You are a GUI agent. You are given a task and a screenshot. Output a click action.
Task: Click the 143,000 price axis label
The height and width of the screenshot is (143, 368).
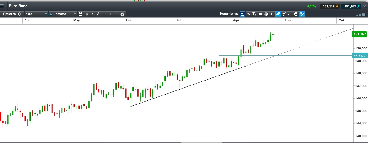coord(361,136)
